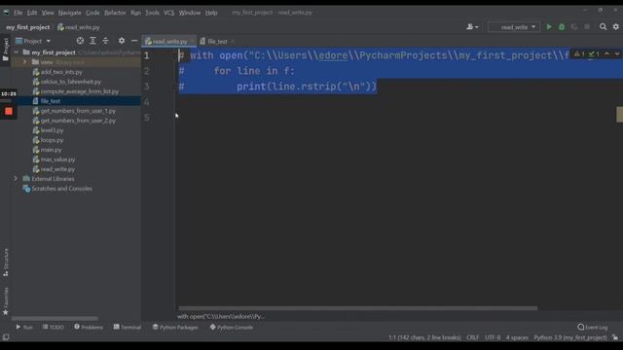623x350 pixels.
Task: Toggle Structure tool window side tab
Action: 6,262
